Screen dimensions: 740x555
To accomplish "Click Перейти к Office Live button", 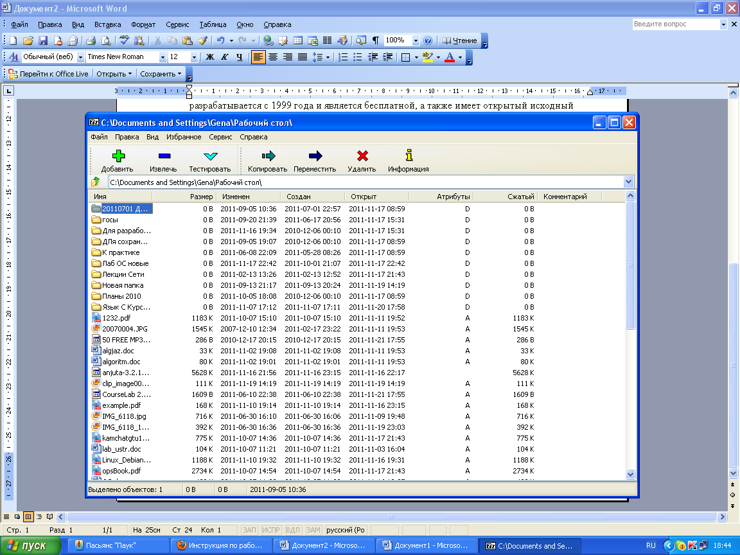I will (x=49, y=74).
